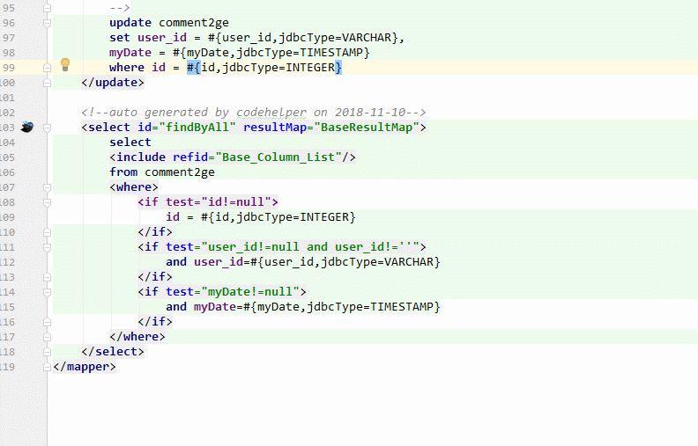Screen dimensions: 698x446
Task: Click the "Base_Column_List" refid value
Action: pyautogui.click(x=278, y=157)
